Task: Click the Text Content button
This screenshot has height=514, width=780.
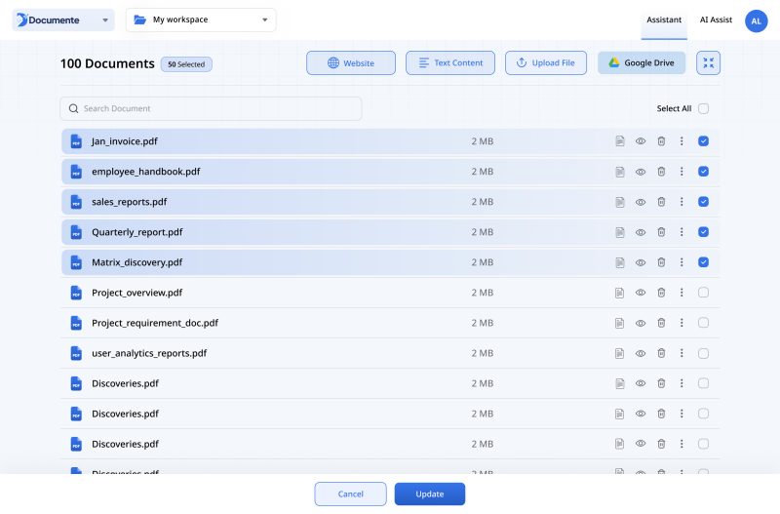Action: [x=450, y=62]
